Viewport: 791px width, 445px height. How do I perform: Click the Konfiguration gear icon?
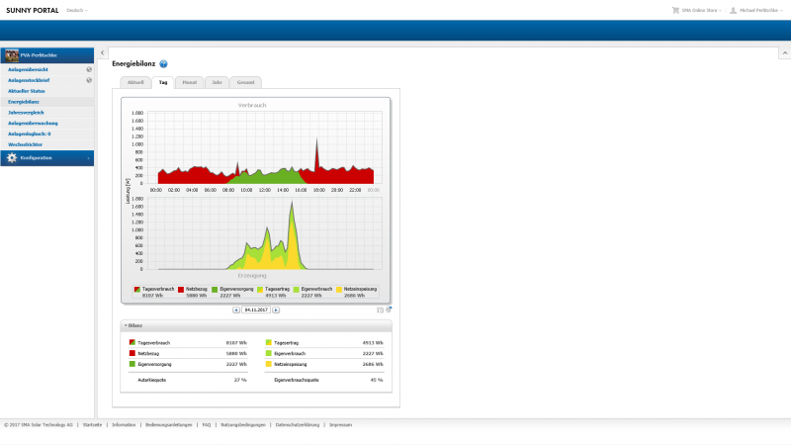coord(12,158)
